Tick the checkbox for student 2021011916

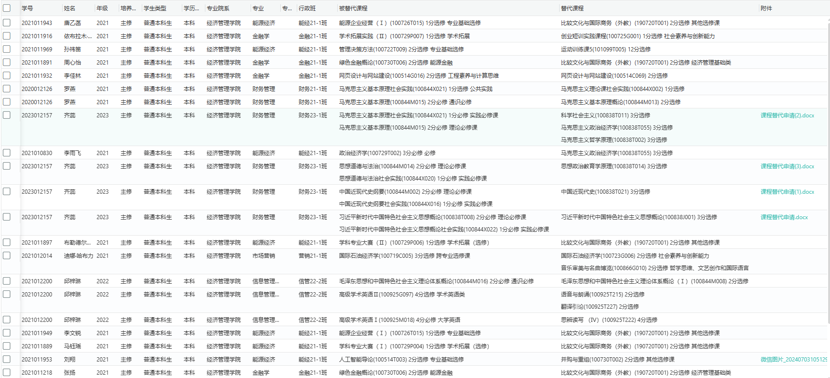(7, 36)
